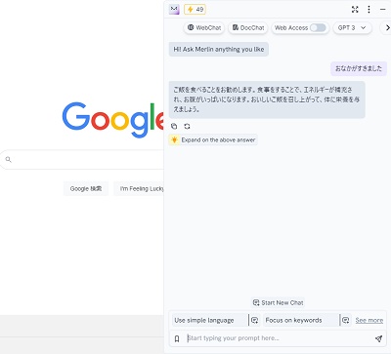Click the Google search magnifier icon

click(x=9, y=159)
